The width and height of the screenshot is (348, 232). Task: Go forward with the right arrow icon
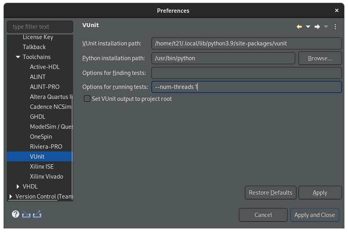317,27
